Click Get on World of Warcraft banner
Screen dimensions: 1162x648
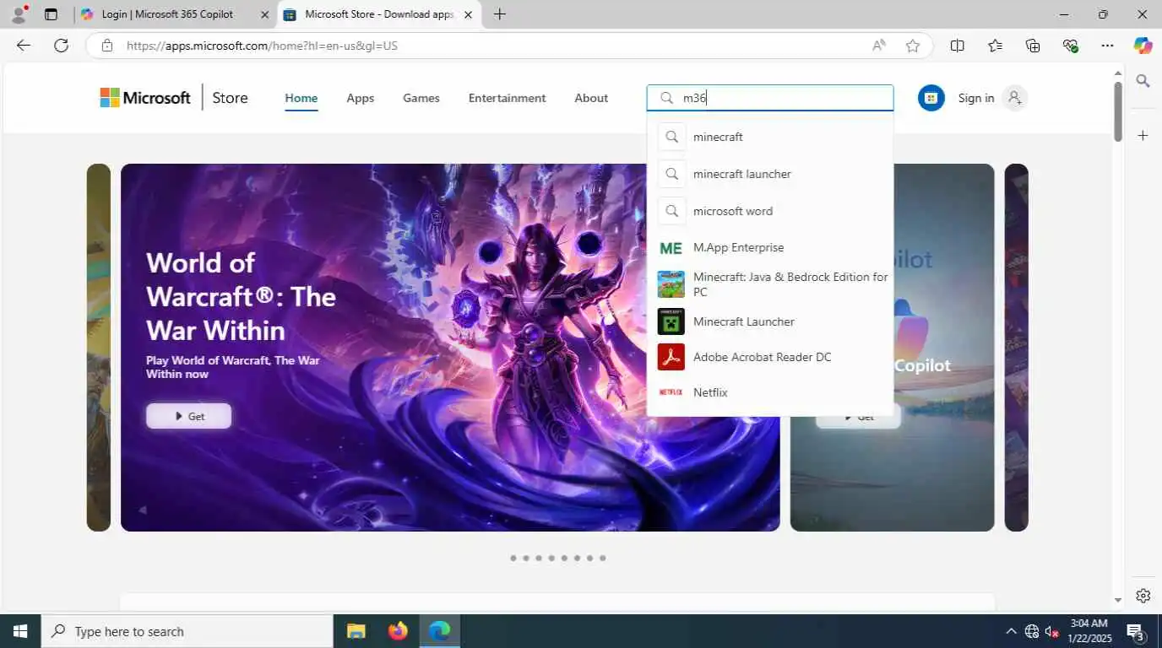[x=188, y=416]
